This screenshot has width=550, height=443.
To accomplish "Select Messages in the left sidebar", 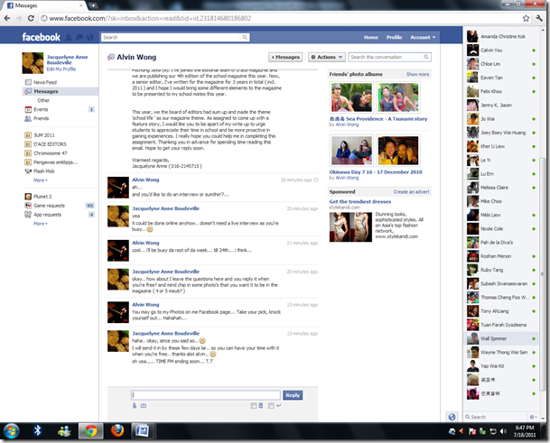I will pyautogui.click(x=61, y=91).
